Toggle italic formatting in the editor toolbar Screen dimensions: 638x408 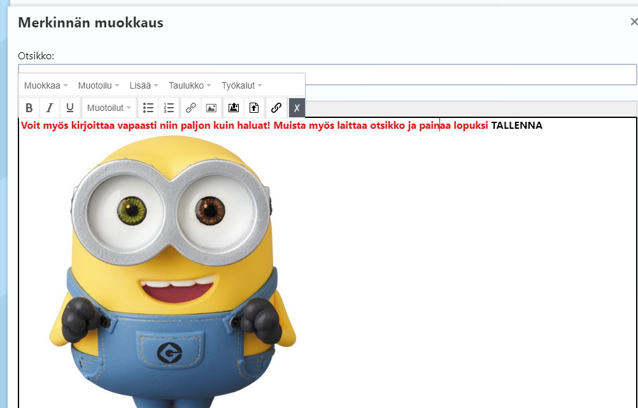point(50,108)
